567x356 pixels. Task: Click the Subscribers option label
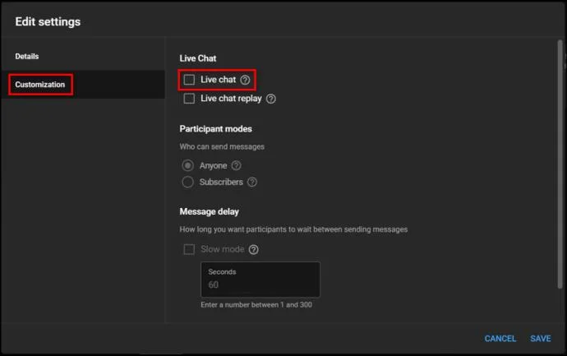pyautogui.click(x=221, y=182)
